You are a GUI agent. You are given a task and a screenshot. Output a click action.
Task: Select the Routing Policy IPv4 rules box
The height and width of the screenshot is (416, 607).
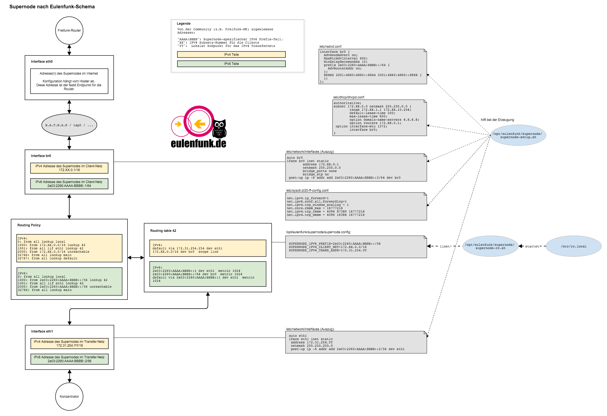(x=69, y=248)
